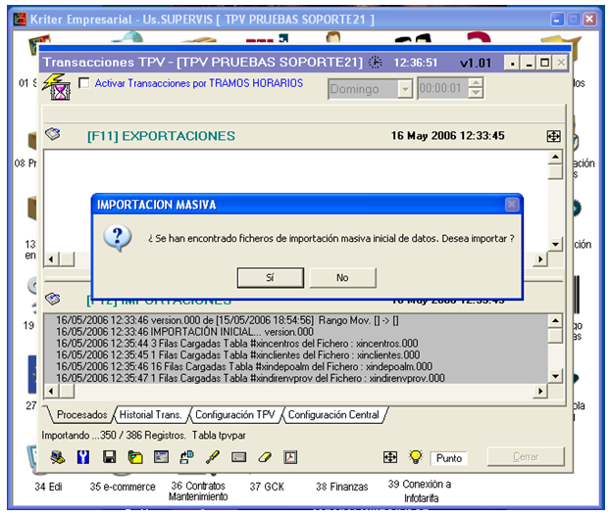Increase the 00:00:01 time spinner value
Viewport: 610px width, 516px height.
476,84
